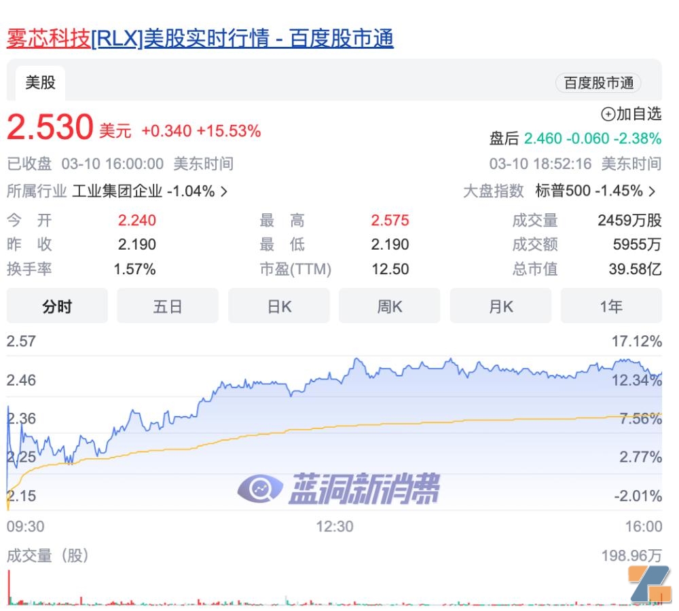
Task: Click the after-hours 盘后 price 2.460
Action: [x=542, y=138]
